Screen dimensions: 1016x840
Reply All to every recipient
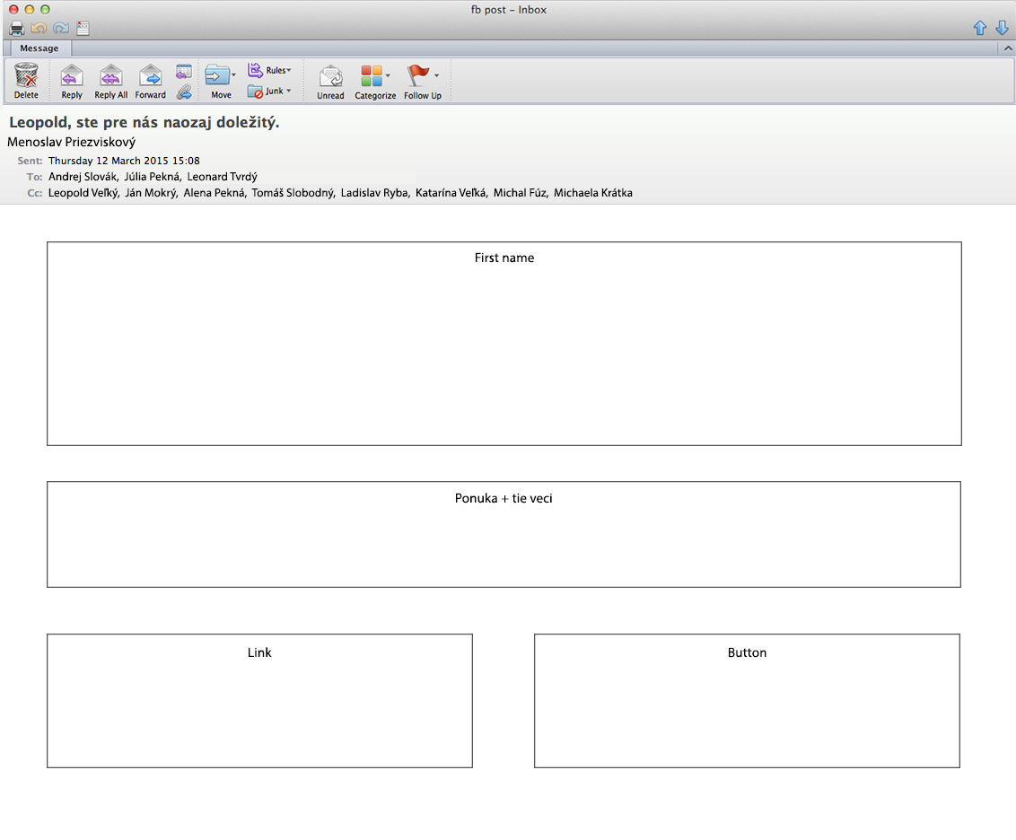pos(111,75)
